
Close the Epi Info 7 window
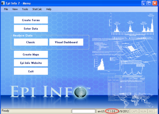[155, 3]
